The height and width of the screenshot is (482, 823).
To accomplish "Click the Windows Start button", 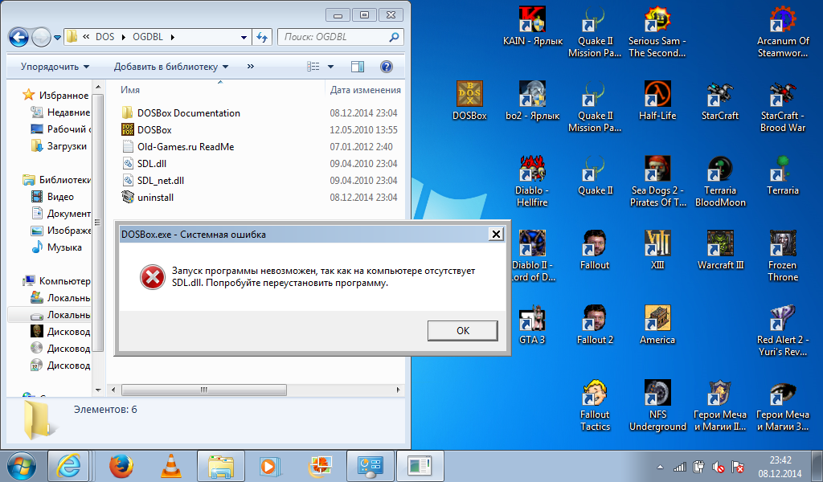I will 21,466.
